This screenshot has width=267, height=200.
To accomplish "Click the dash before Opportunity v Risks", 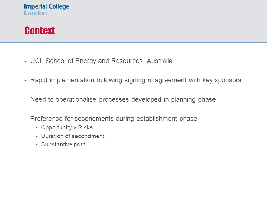I will (x=36, y=128).
